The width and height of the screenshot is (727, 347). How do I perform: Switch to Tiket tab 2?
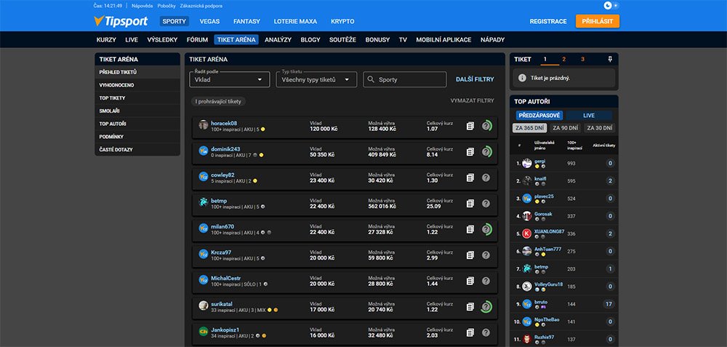click(563, 59)
